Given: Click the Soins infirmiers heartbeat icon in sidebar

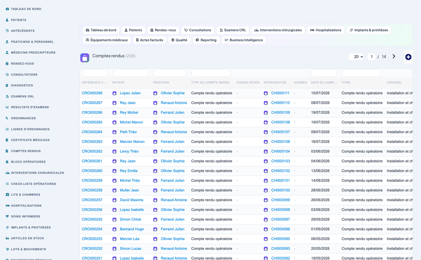Looking at the screenshot, I should pos(7,217).
